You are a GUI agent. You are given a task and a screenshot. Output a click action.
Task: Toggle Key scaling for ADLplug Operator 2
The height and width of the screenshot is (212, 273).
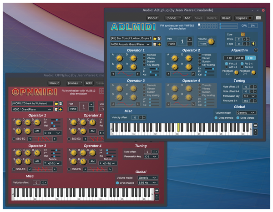point(200,65)
